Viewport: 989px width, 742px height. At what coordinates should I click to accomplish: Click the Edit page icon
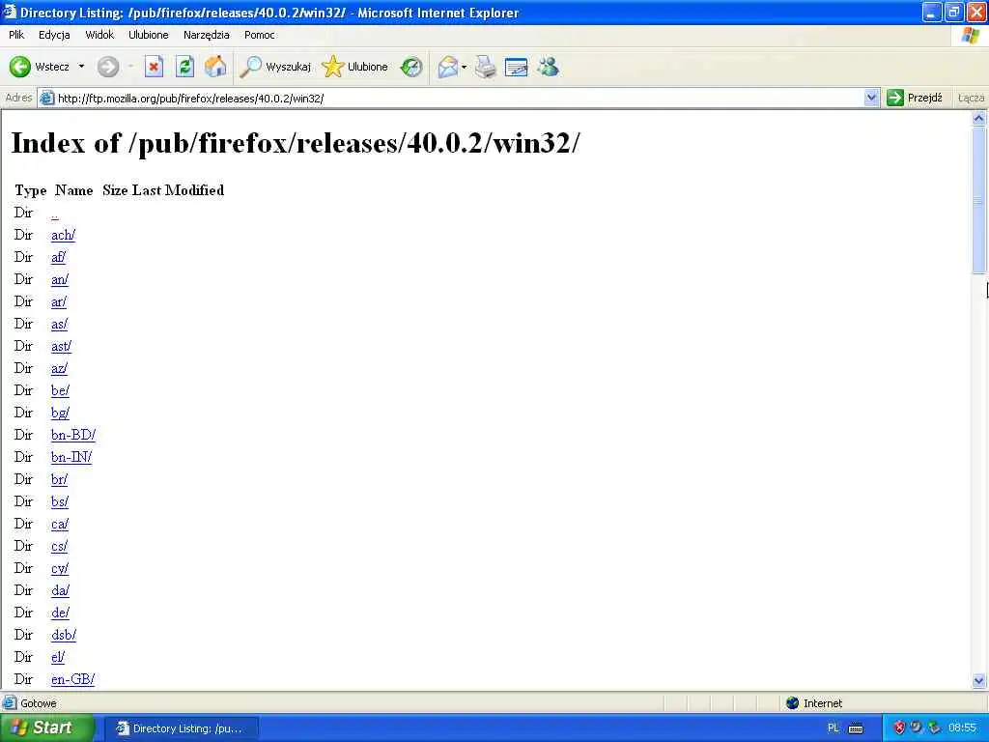516,67
